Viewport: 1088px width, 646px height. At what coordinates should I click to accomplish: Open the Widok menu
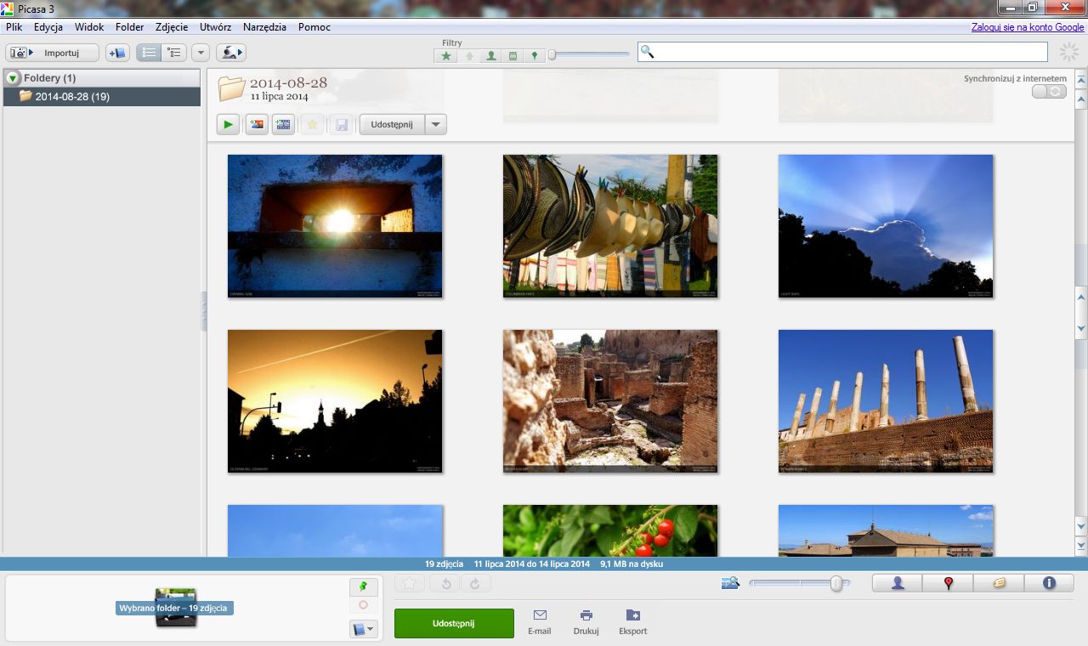click(89, 27)
